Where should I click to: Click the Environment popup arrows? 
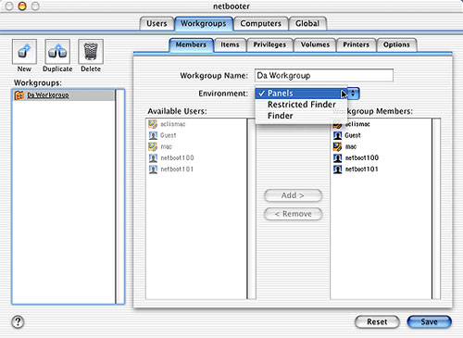click(x=354, y=94)
